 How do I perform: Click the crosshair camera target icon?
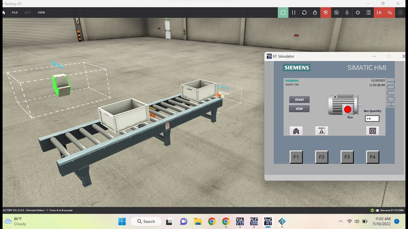[358, 12]
